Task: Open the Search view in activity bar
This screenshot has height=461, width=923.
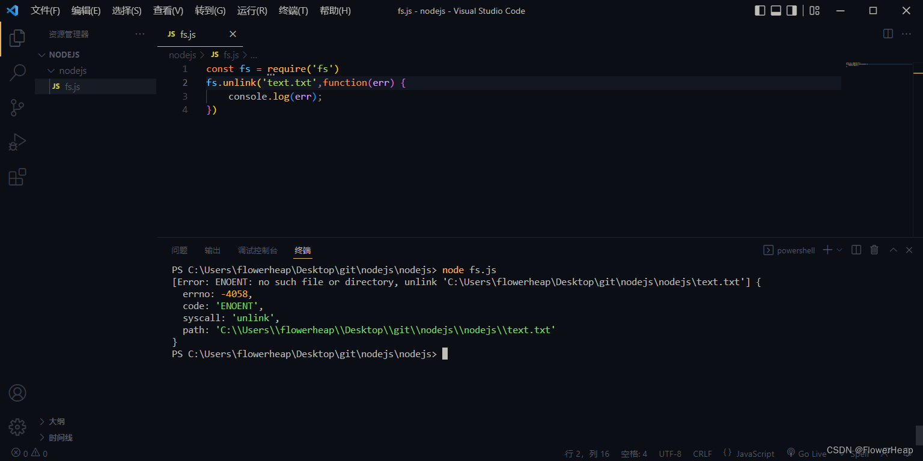Action: [x=17, y=73]
